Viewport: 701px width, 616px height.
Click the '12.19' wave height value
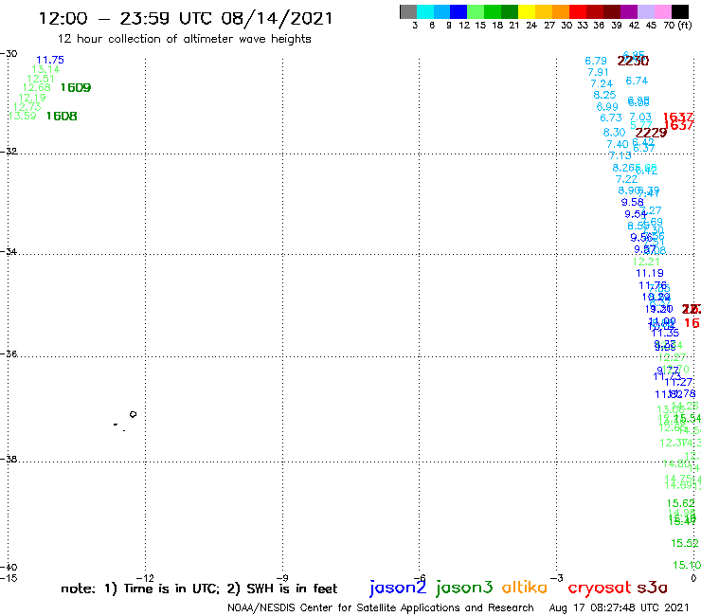32,98
